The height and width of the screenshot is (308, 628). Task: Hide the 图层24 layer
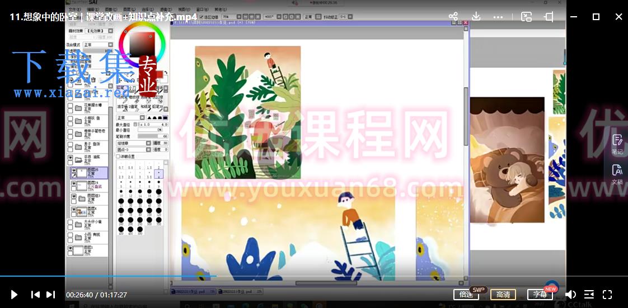(x=74, y=183)
